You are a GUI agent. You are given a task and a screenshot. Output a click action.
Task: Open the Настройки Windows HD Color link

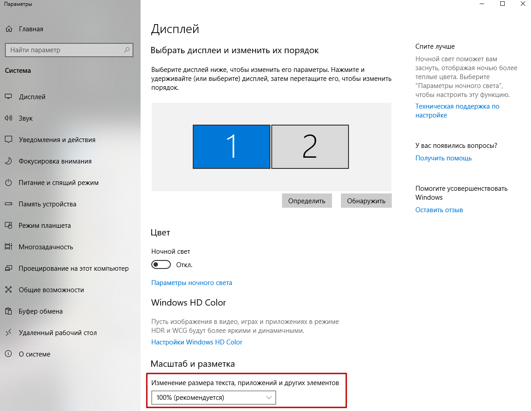197,342
